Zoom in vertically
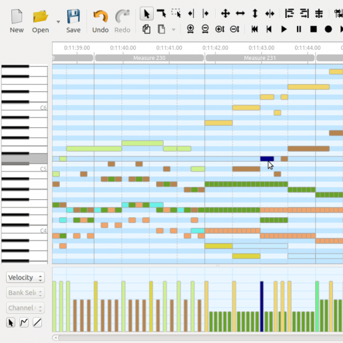 (x=220, y=29)
